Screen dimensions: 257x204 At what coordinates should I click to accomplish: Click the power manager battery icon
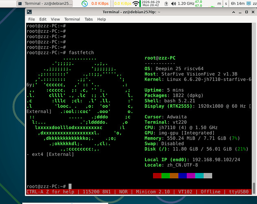coord(166,4)
